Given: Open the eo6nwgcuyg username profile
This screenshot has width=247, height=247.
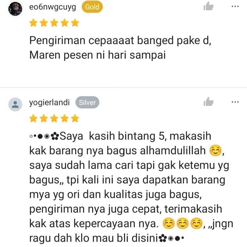Looking at the screenshot, I should tap(53, 7).
